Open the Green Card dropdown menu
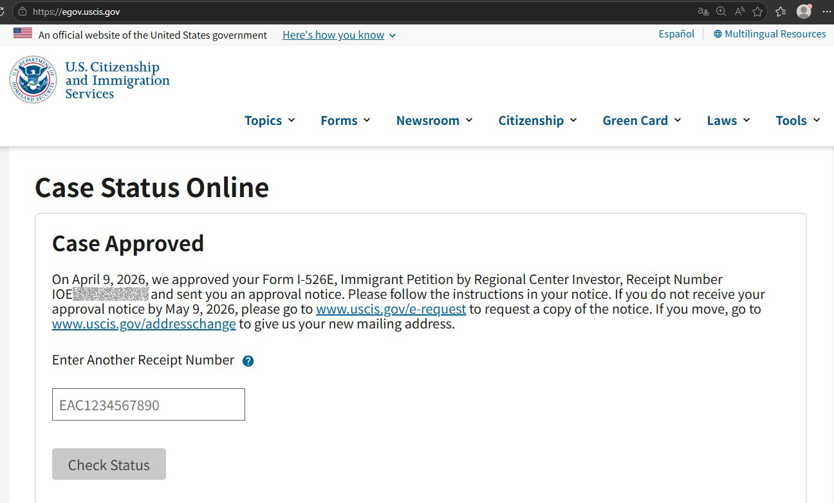834x503 pixels. [642, 120]
